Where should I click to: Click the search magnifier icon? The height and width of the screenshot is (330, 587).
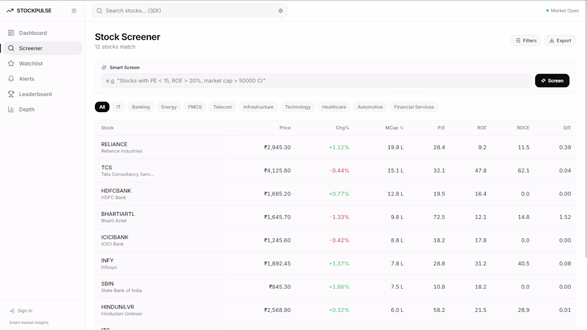99,11
